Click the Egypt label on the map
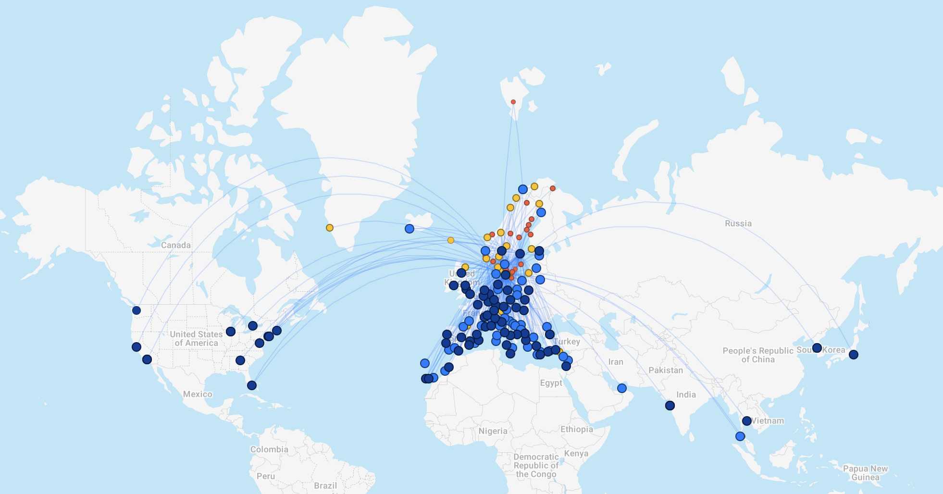The height and width of the screenshot is (494, 943). click(551, 383)
